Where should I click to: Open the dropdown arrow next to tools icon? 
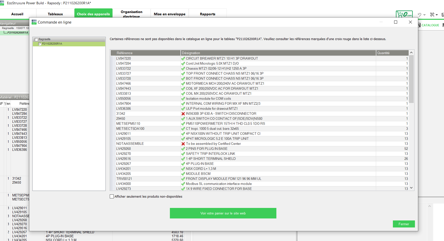(x=437, y=15)
